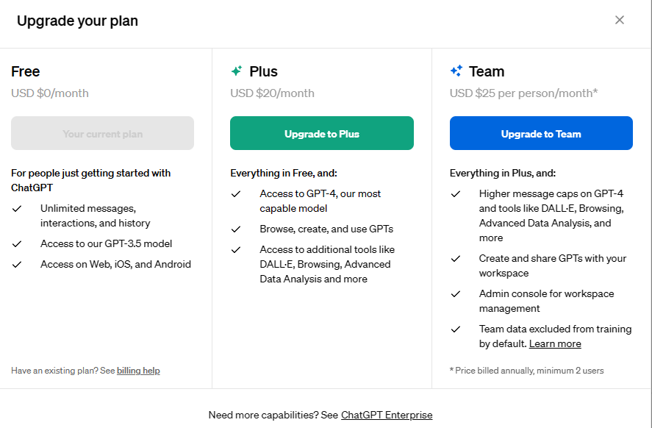Follow the ChatGPT Enterprise link
Screen dimensions: 652x428
tap(387, 415)
